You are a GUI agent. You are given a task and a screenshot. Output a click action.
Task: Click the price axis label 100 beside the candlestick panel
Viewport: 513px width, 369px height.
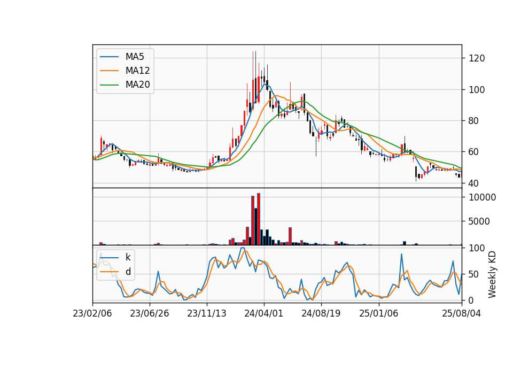(x=477, y=90)
